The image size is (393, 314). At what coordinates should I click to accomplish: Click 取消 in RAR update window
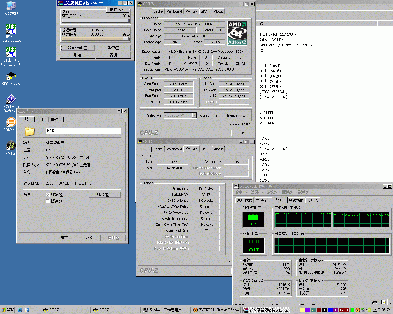pyautogui.click(x=77, y=55)
